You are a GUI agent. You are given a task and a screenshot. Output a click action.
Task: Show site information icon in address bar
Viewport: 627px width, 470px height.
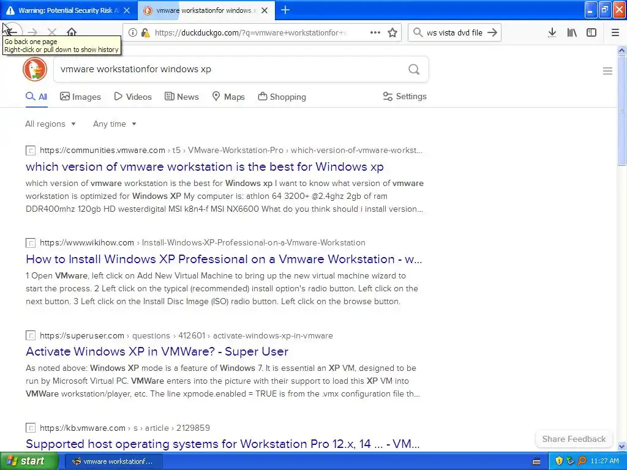133,33
